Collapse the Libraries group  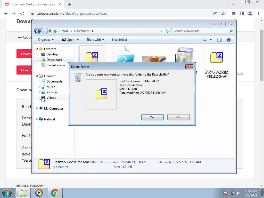(37, 76)
